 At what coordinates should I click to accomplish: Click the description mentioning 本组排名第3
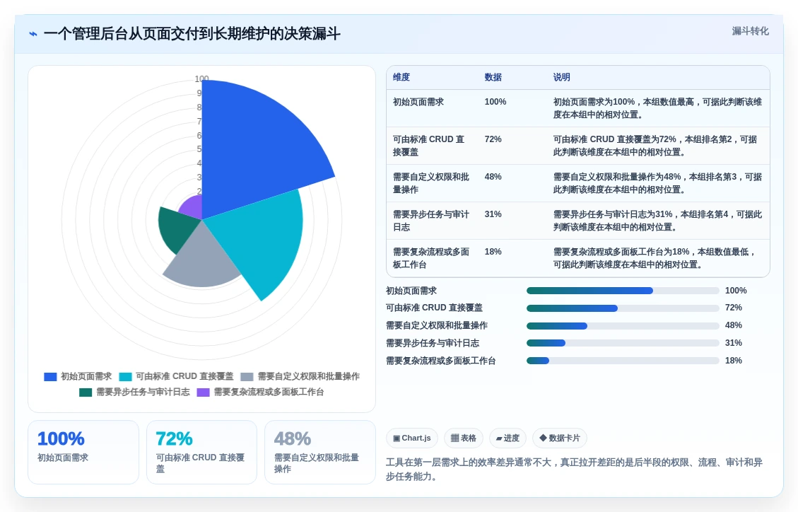click(657, 183)
